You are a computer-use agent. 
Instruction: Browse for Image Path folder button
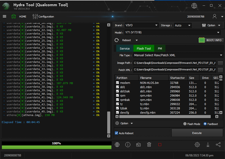(x=220, y=63)
